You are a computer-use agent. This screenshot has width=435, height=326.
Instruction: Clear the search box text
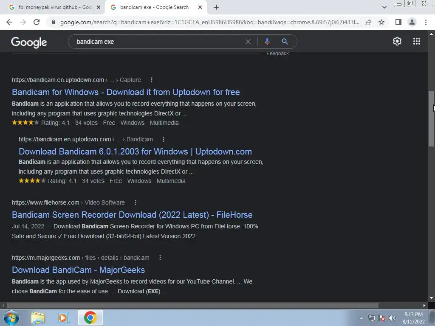coord(248,42)
